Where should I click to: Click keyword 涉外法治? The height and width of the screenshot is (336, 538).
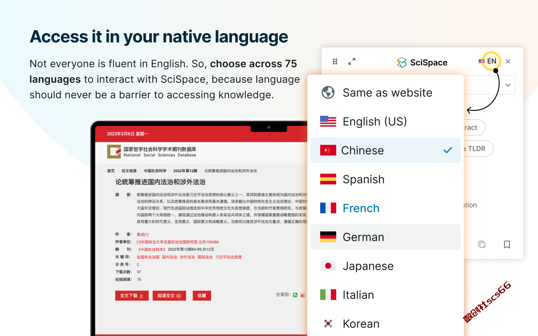(187, 257)
